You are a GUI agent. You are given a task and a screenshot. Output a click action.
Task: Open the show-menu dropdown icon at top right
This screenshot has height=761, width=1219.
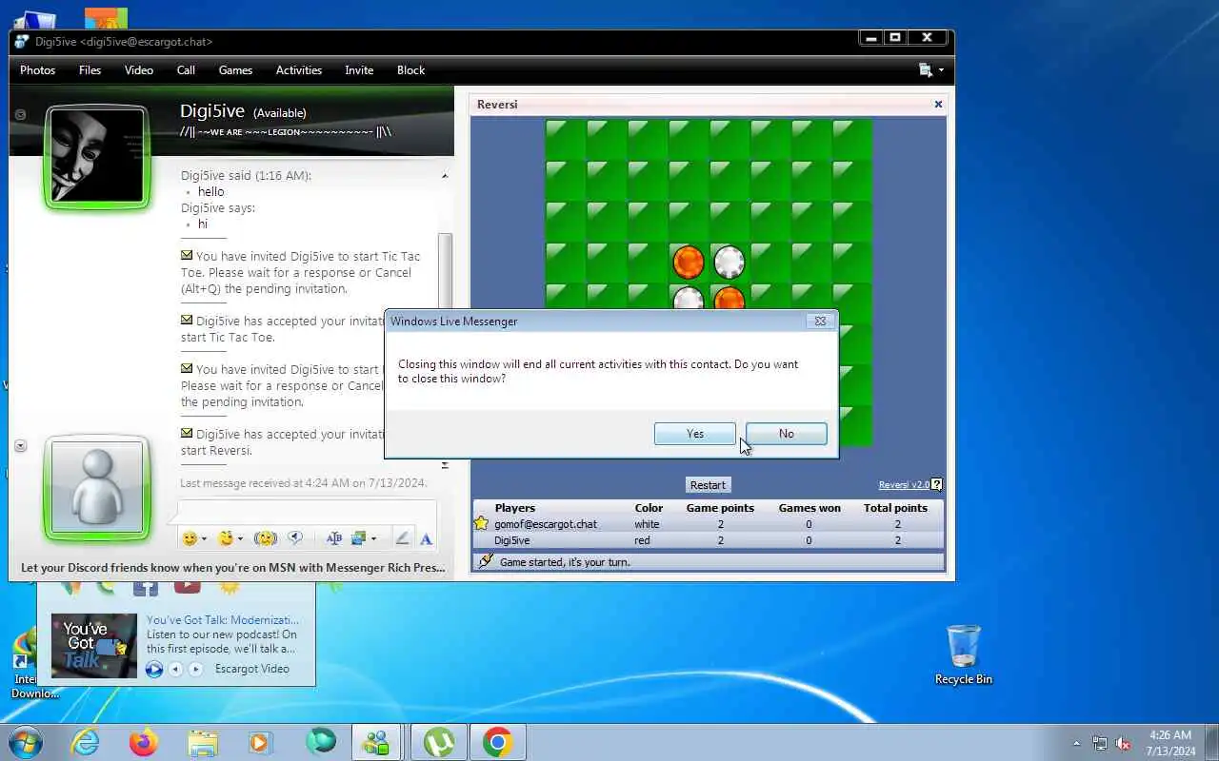click(x=930, y=70)
